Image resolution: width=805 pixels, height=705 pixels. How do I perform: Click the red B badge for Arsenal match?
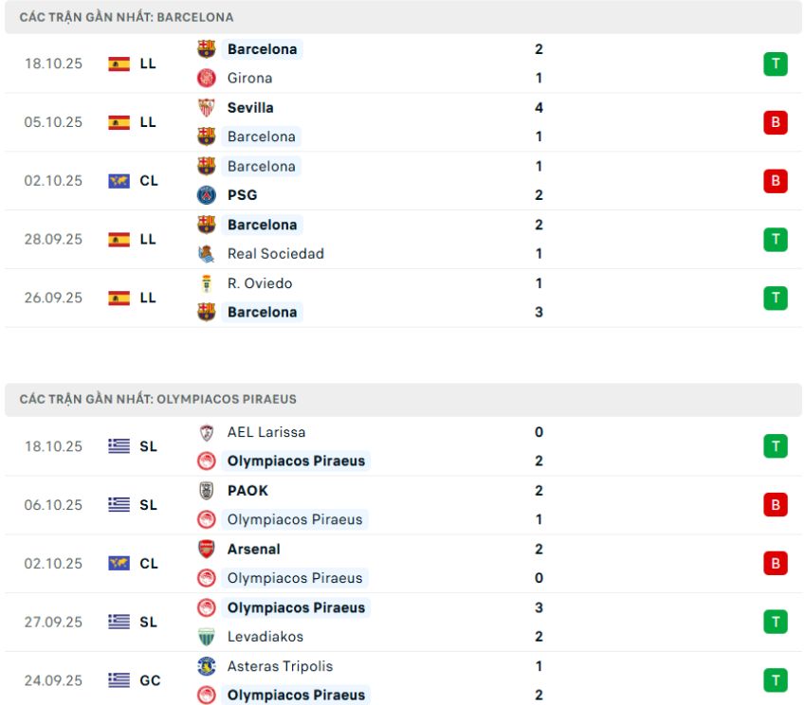(x=776, y=563)
